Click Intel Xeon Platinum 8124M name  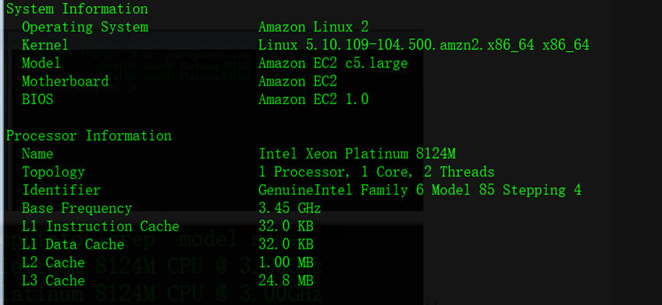point(357,154)
